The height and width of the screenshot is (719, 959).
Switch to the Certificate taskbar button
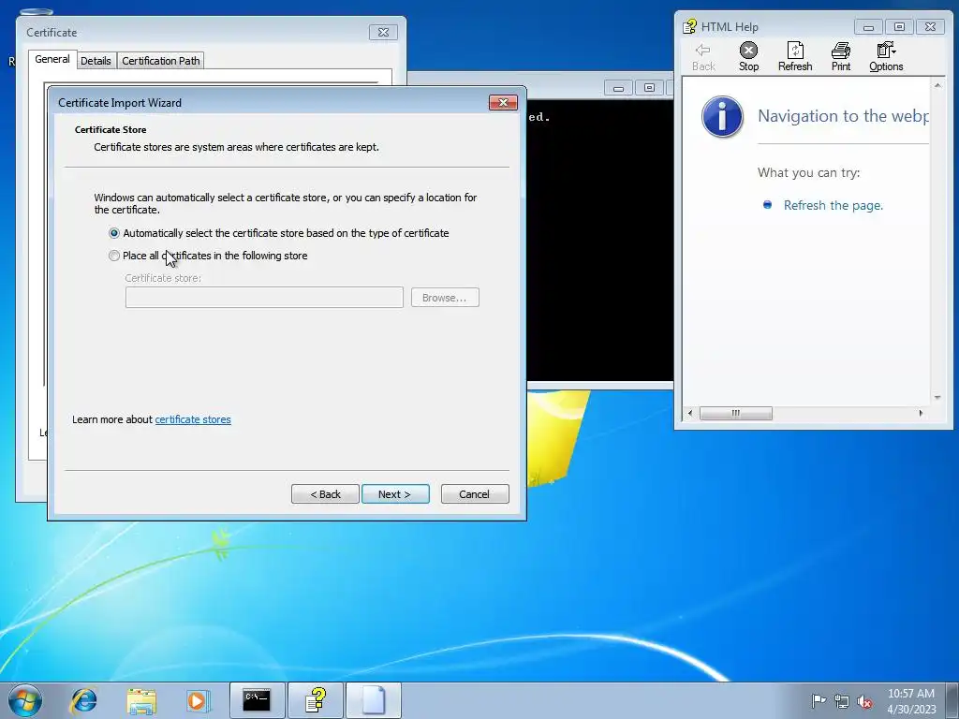pos(374,700)
